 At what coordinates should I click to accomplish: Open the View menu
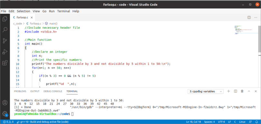tap(36, 11)
